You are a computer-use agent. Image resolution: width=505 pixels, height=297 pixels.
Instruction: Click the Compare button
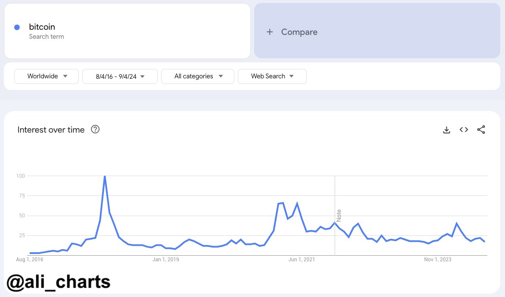pos(299,32)
